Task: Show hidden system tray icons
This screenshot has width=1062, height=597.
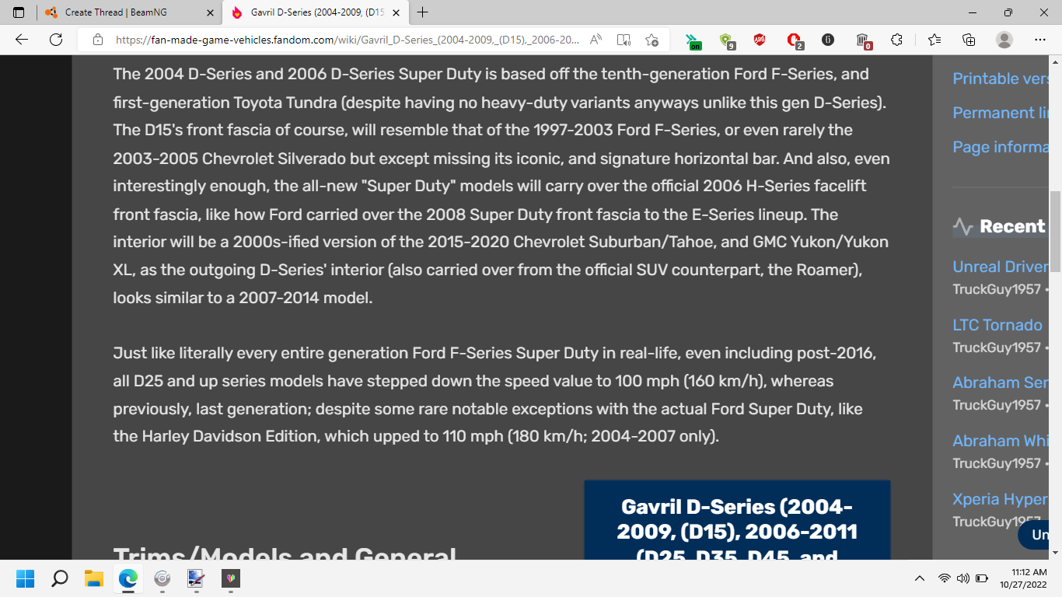Action: point(920,578)
